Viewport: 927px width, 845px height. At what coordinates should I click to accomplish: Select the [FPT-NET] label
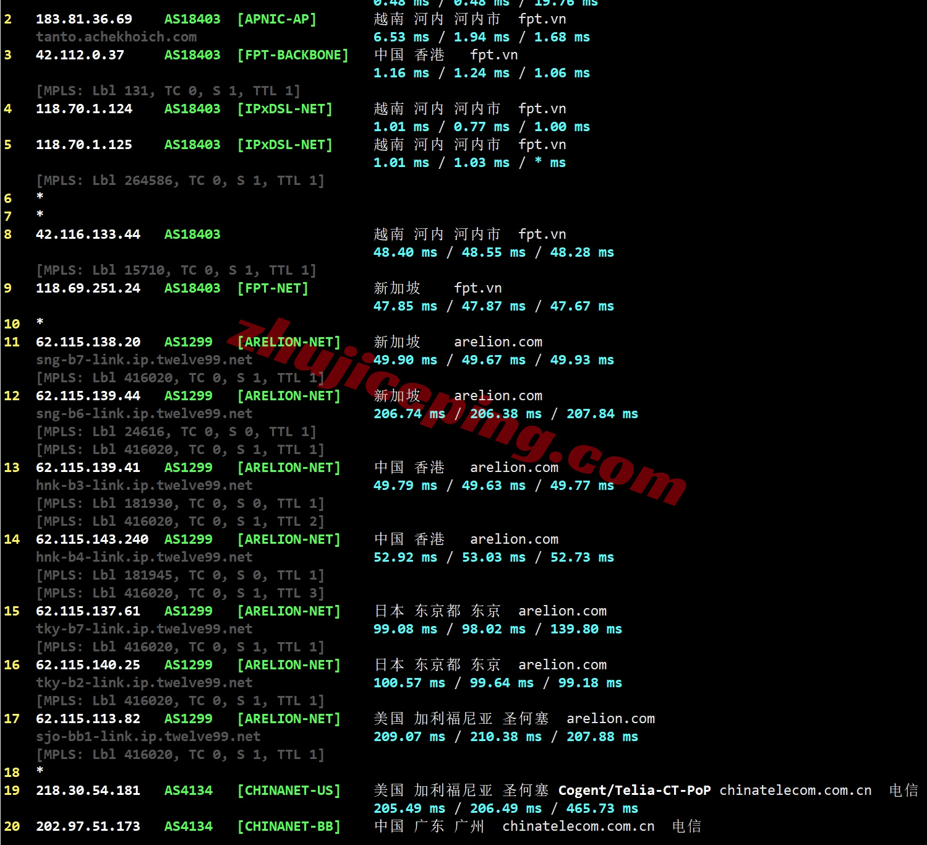point(273,288)
